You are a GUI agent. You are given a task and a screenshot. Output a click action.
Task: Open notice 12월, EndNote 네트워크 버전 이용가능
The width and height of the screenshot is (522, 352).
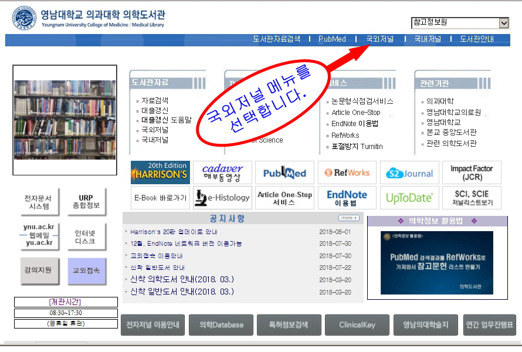pyautogui.click(x=186, y=244)
